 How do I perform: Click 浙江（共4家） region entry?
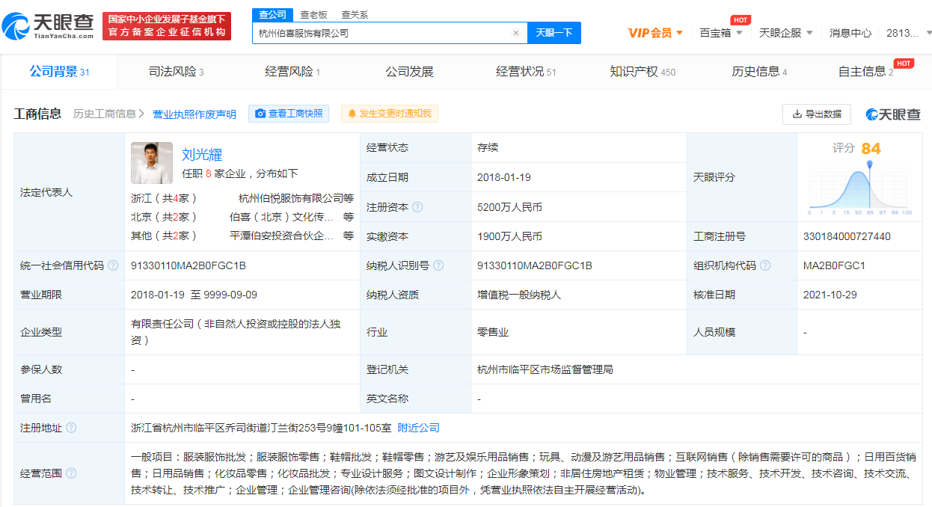[164, 198]
